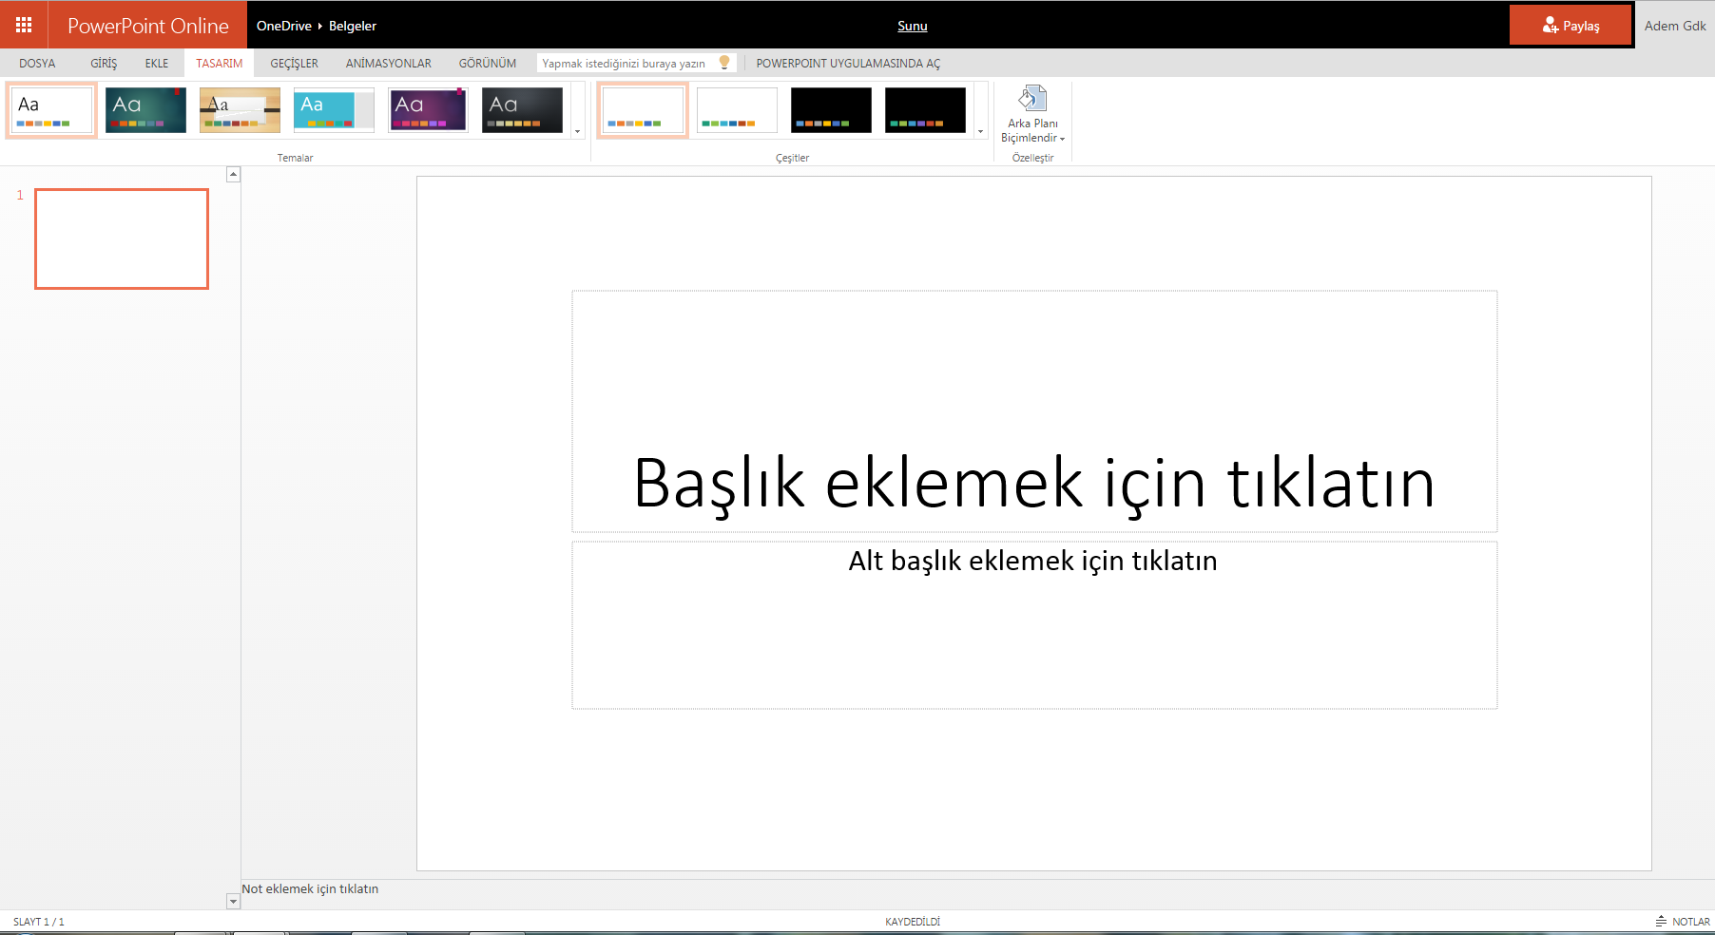Select the last black variant
The image size is (1715, 935).
(925, 110)
